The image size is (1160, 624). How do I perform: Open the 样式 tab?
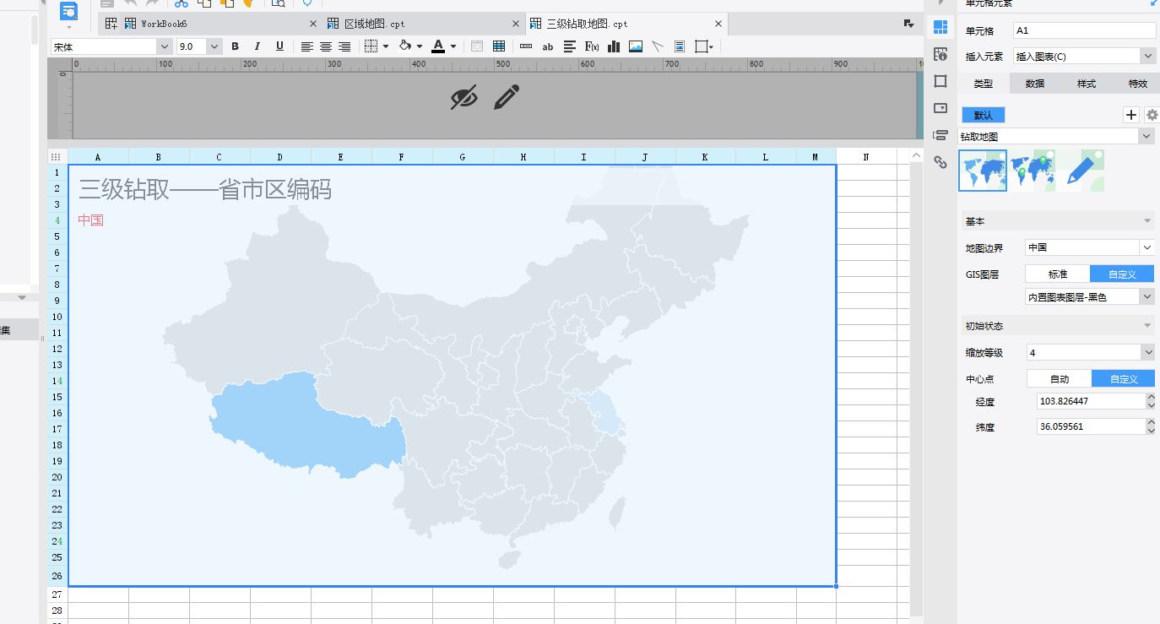[1087, 84]
